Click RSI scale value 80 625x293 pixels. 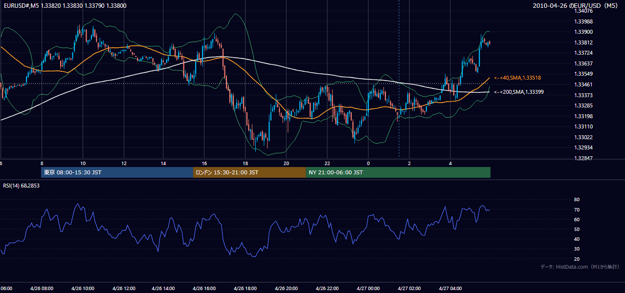click(577, 200)
